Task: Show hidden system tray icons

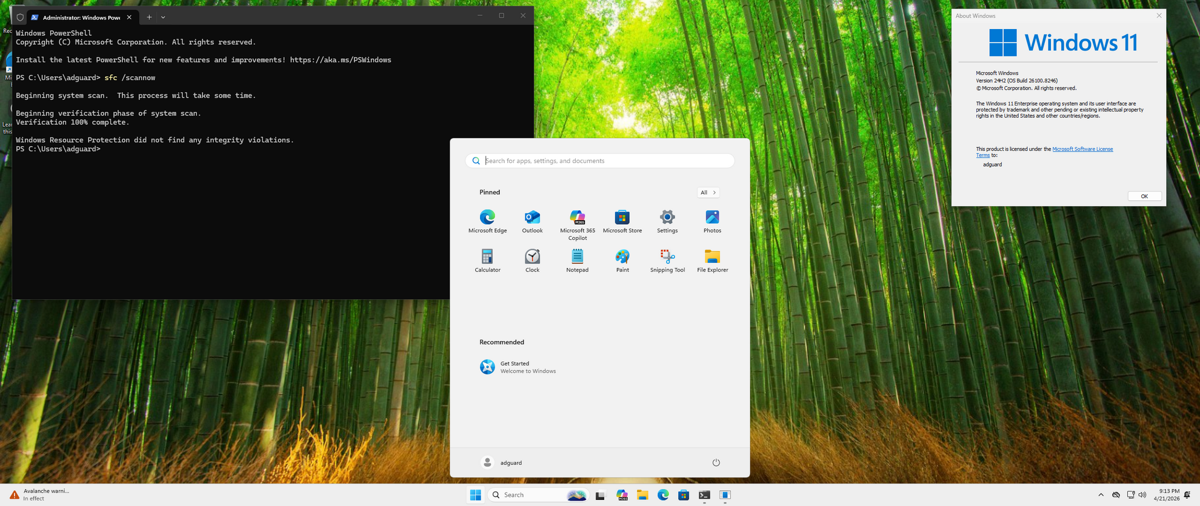Action: [x=1101, y=495]
